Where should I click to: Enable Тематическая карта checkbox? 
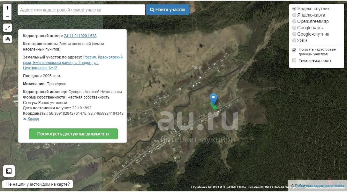(x=294, y=60)
